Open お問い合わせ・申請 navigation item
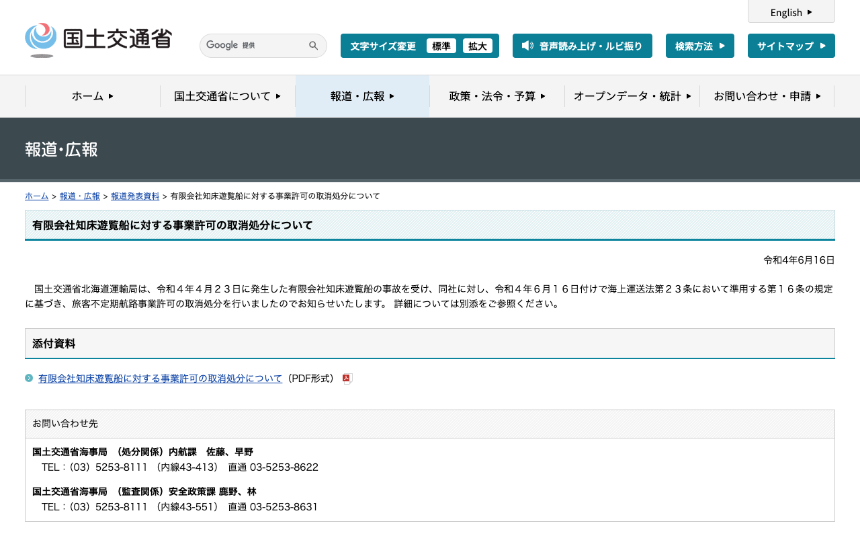 [x=767, y=96]
